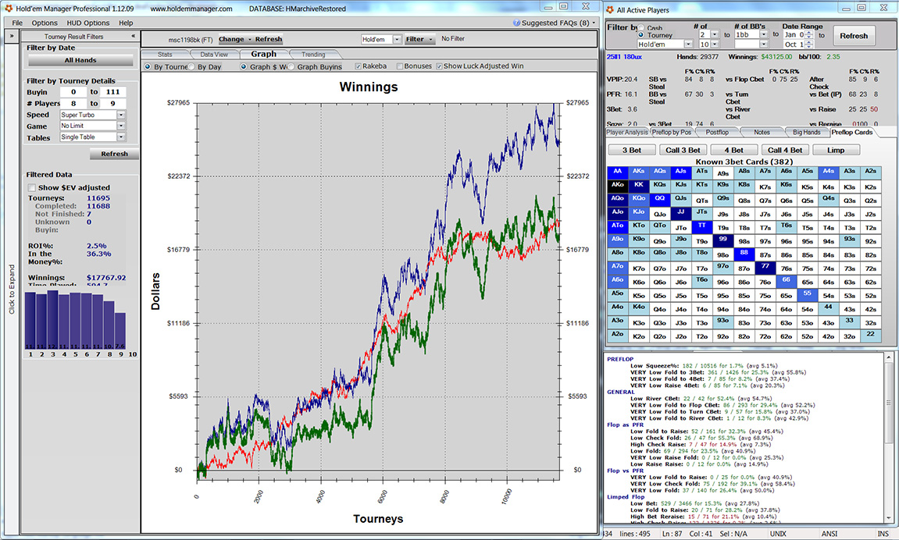
Task: Click the AA cell in card grid
Action: point(617,171)
